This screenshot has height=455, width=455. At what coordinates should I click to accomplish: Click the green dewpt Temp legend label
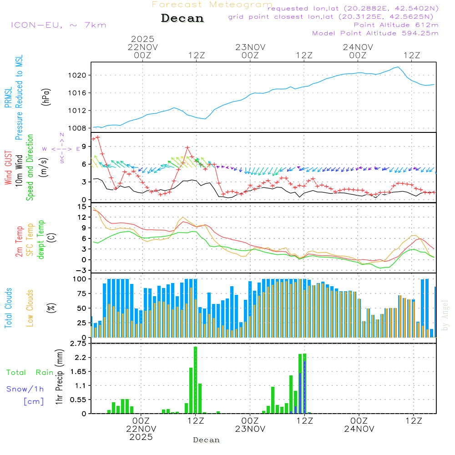(x=41, y=239)
